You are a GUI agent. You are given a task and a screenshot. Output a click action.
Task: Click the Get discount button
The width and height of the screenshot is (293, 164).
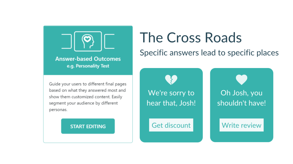coord(171,125)
